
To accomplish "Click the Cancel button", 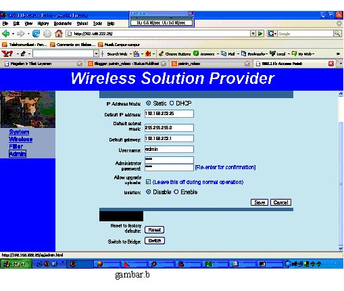I will point(280,202).
